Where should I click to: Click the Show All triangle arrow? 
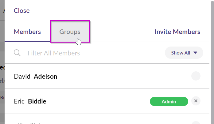click(x=195, y=53)
